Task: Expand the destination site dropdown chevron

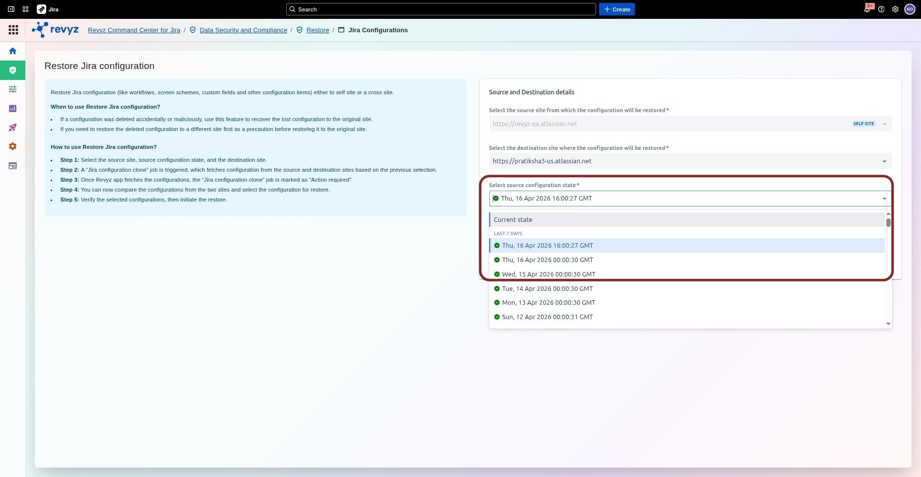Action: click(x=884, y=161)
